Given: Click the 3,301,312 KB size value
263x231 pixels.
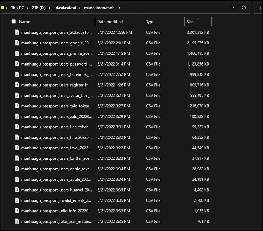Looking at the screenshot, I should pos(198,32).
